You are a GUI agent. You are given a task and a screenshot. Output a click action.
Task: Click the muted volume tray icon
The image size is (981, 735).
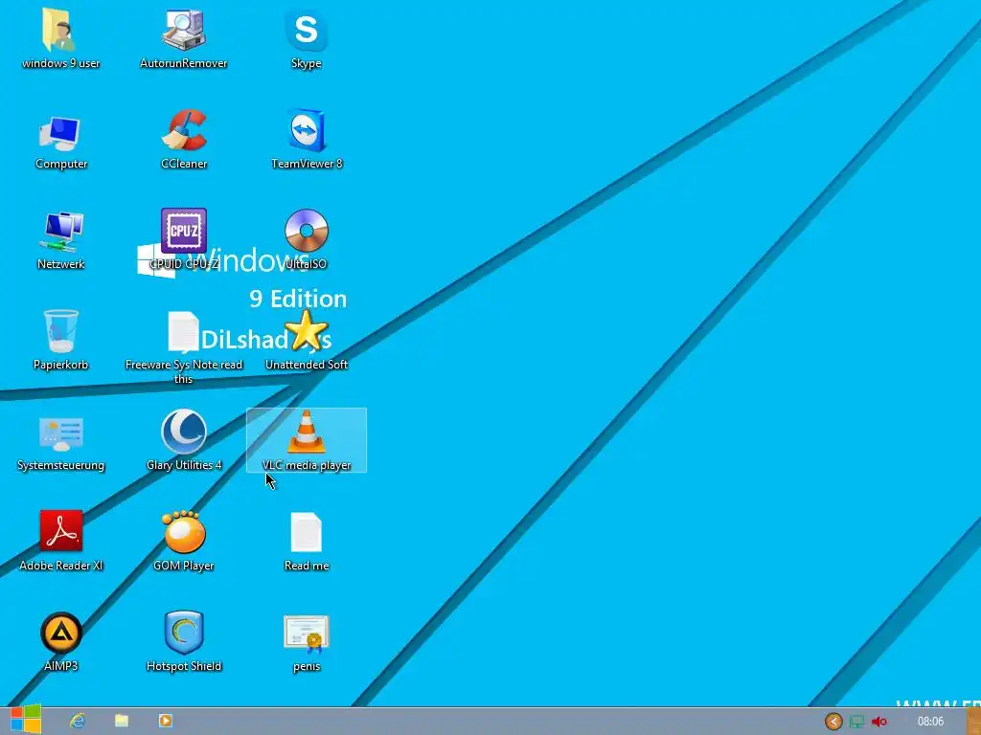(879, 722)
